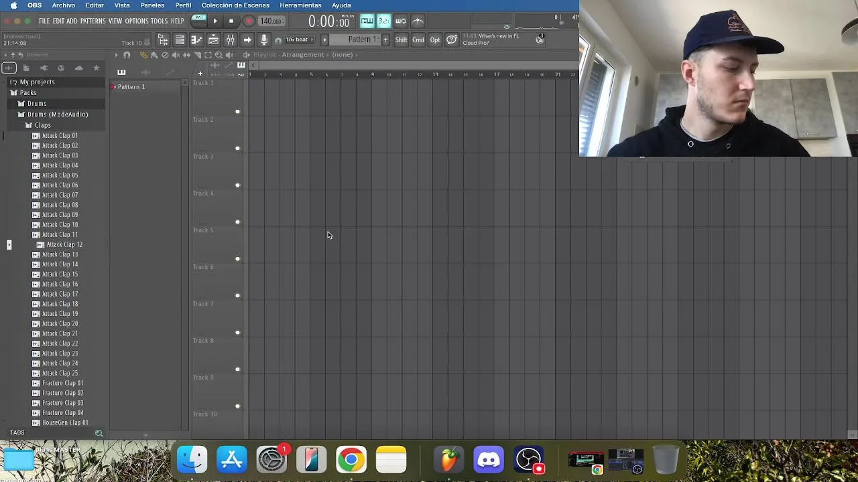Image resolution: width=858 pixels, height=482 pixels.
Task: Open the files tab in Browser
Action: (x=25, y=68)
